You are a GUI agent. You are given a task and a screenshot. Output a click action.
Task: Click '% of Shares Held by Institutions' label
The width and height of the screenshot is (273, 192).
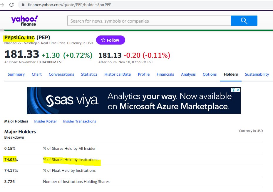point(71,159)
